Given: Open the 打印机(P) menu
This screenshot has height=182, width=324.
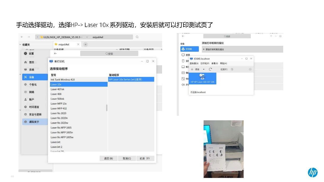Looking at the screenshot, I should click(205, 63).
